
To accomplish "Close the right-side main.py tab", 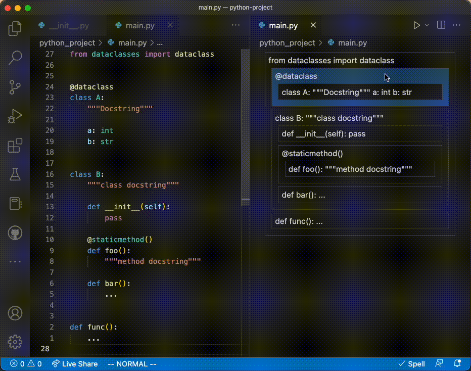I will pyautogui.click(x=313, y=25).
